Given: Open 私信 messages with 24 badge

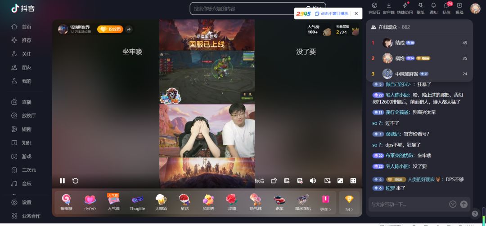Looking at the screenshot, I should [447, 9].
